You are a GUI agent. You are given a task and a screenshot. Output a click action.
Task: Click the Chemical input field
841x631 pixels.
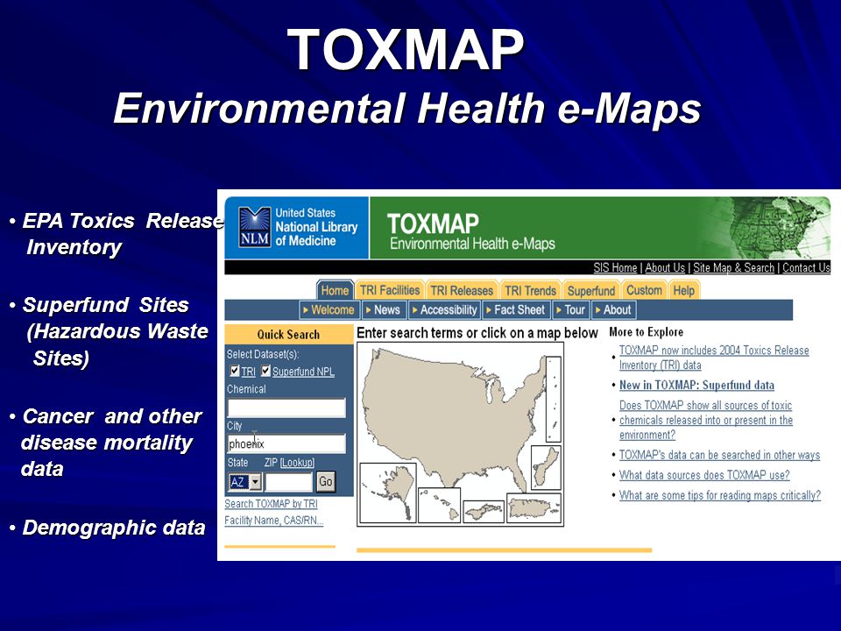pos(286,408)
